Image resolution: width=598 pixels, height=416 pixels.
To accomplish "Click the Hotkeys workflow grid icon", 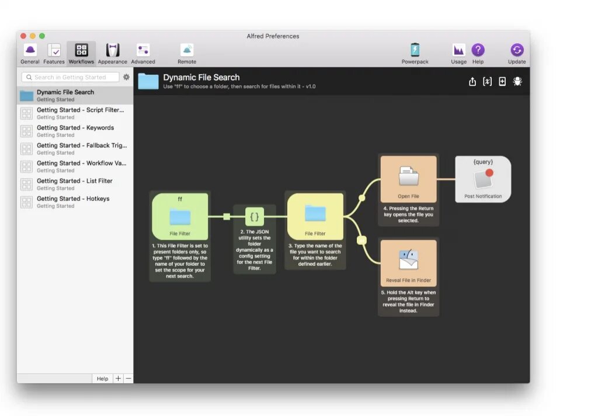I will (x=26, y=202).
